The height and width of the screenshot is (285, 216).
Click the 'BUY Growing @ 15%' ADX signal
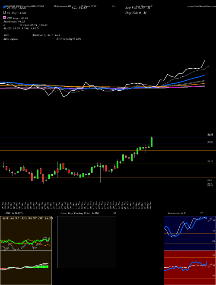(69, 39)
